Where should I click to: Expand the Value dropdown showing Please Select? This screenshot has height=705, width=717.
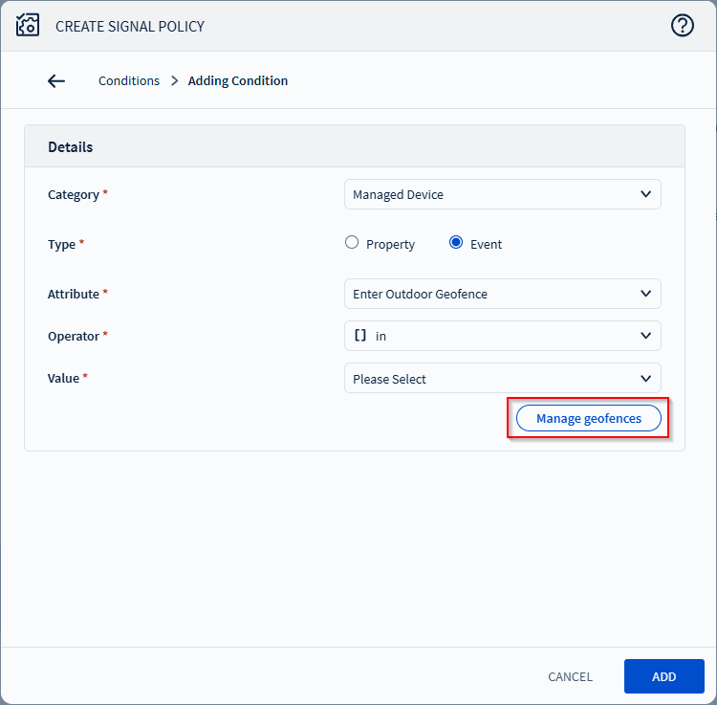(502, 379)
